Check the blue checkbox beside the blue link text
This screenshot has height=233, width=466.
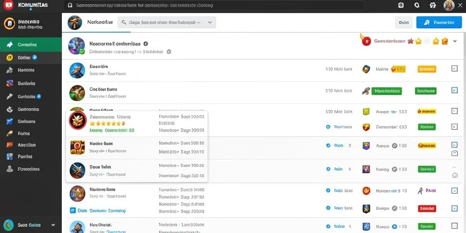pyautogui.click(x=72, y=210)
